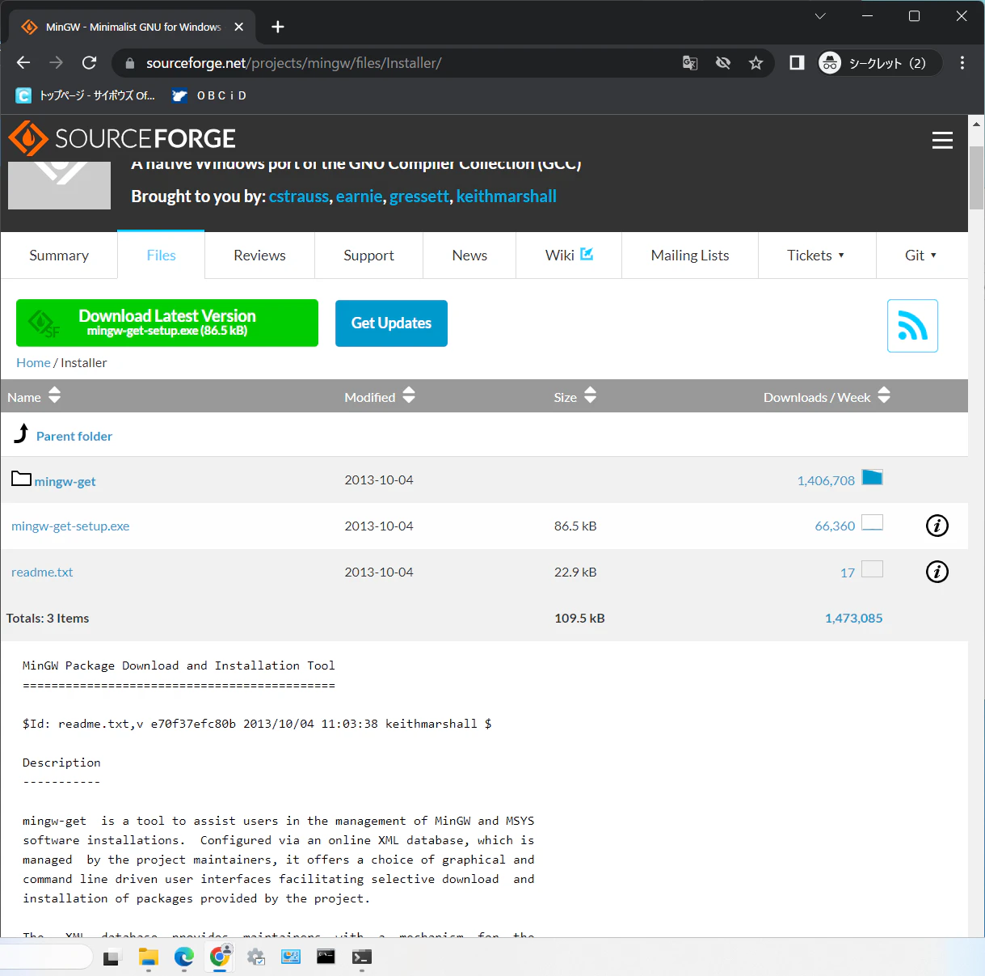Open earnie profile link
The height and width of the screenshot is (976, 985).
[359, 196]
